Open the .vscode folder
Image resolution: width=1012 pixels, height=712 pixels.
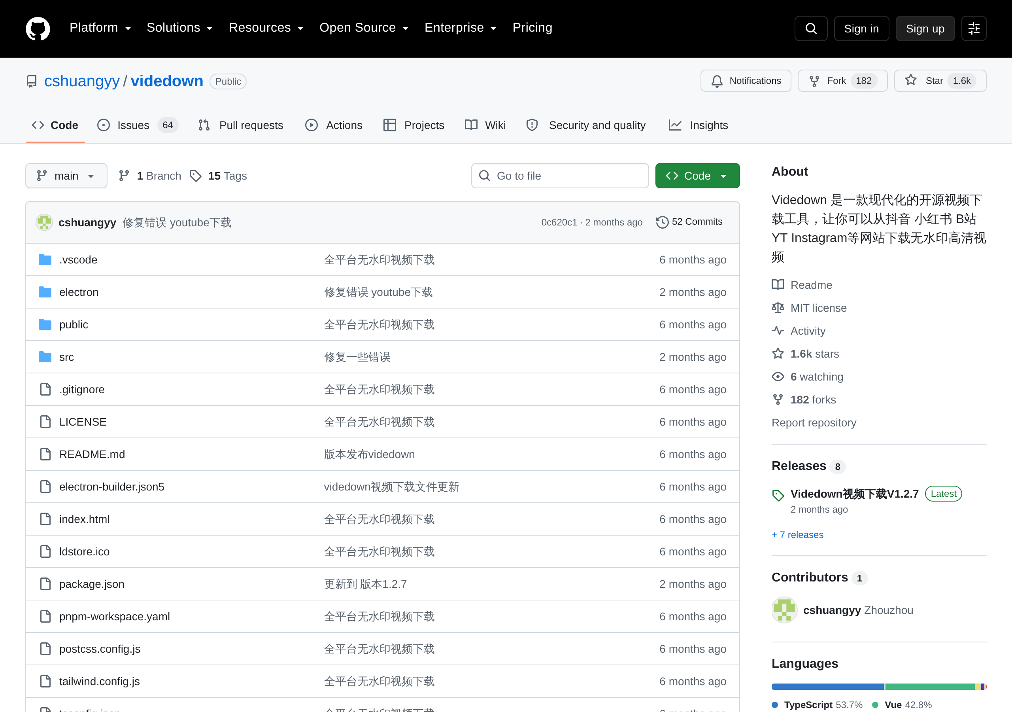[78, 260]
